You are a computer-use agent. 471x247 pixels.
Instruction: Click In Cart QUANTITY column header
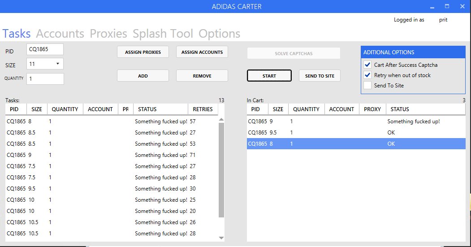[x=307, y=109]
